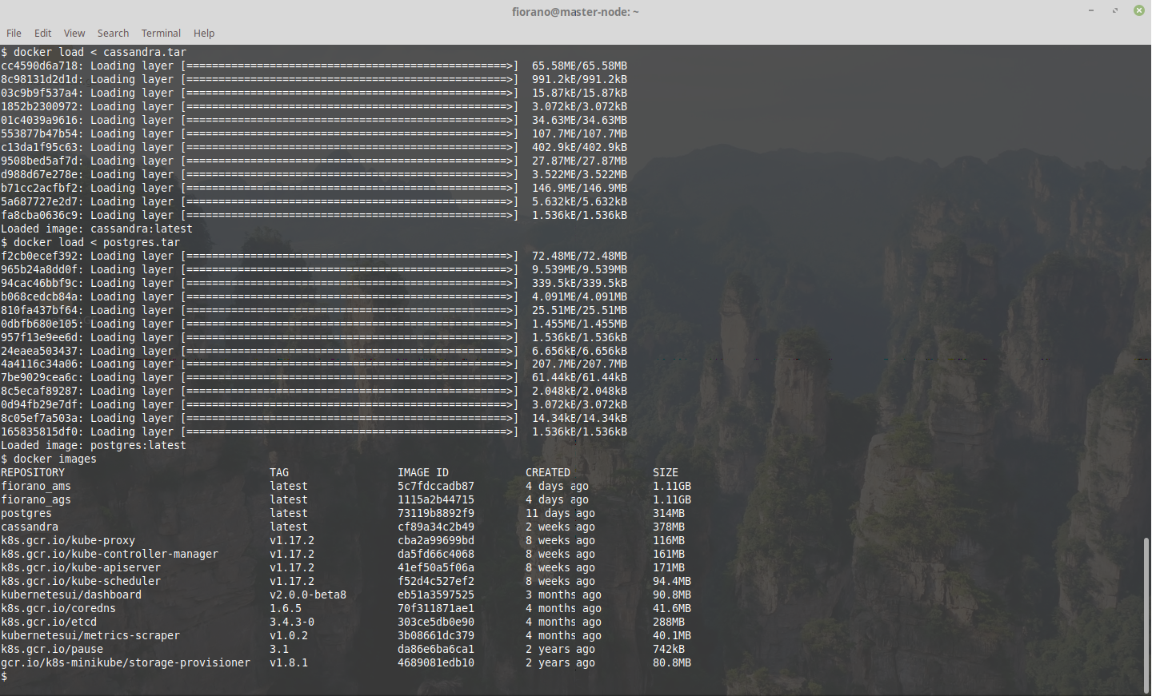Screen dimensions: 1152x696
Task: Click the fiorano_ams repository name
Action: (36, 486)
